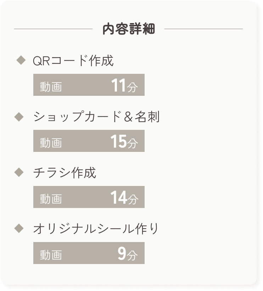Open the QRコード作成 lesson title
The height and width of the screenshot is (291, 263).
pyautogui.click(x=73, y=61)
